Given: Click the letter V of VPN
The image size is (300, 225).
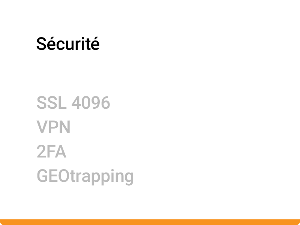Looking at the screenshot, I should 42,127.
